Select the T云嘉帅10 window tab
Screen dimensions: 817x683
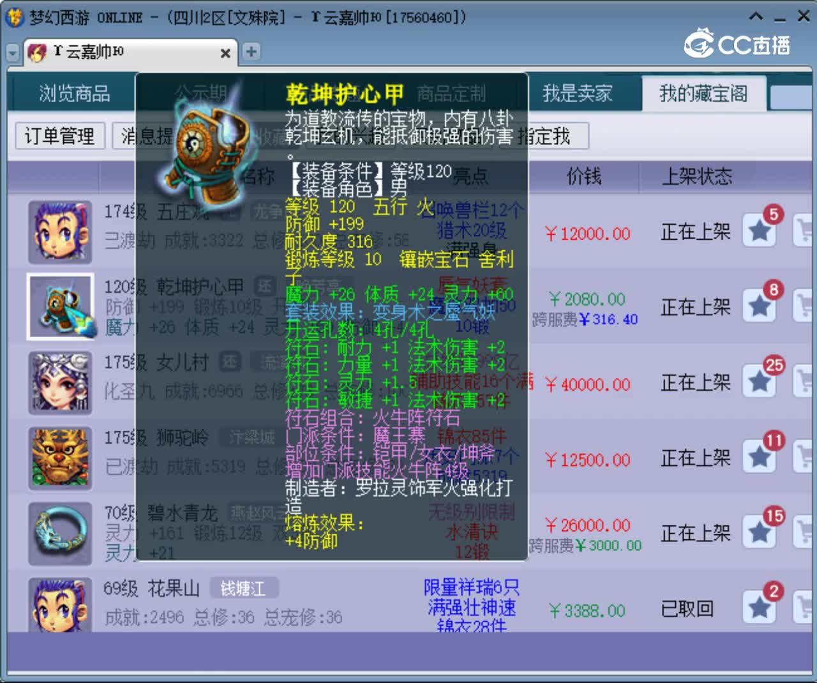pyautogui.click(x=130, y=52)
